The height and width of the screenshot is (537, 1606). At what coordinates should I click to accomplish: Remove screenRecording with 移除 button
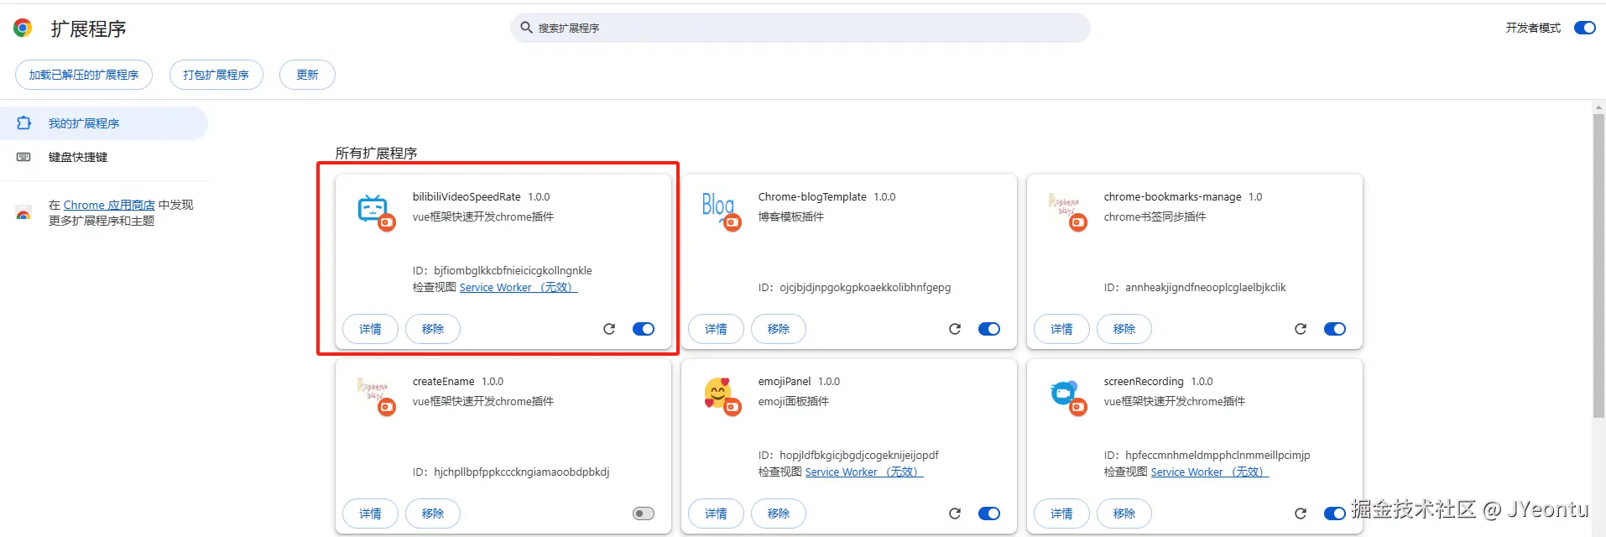click(1124, 514)
